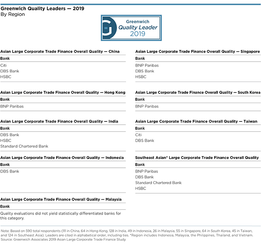Select 'HSBC' in the Southeast Asian table
261x245 pixels.
(141, 188)
